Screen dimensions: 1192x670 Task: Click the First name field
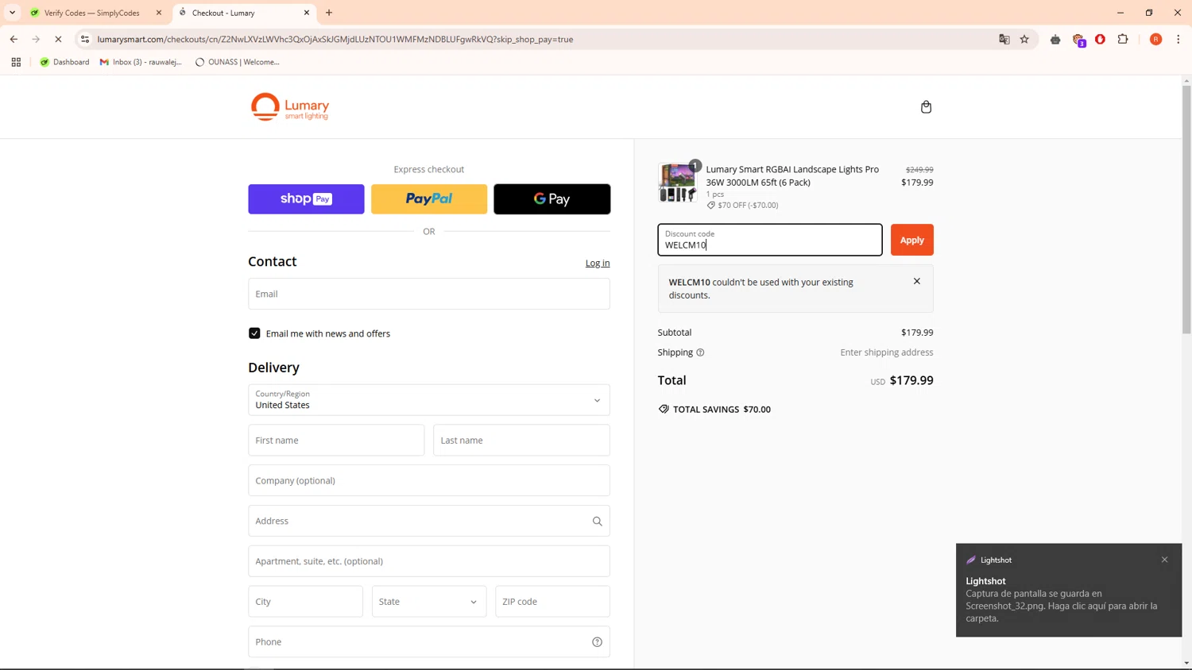336,441
